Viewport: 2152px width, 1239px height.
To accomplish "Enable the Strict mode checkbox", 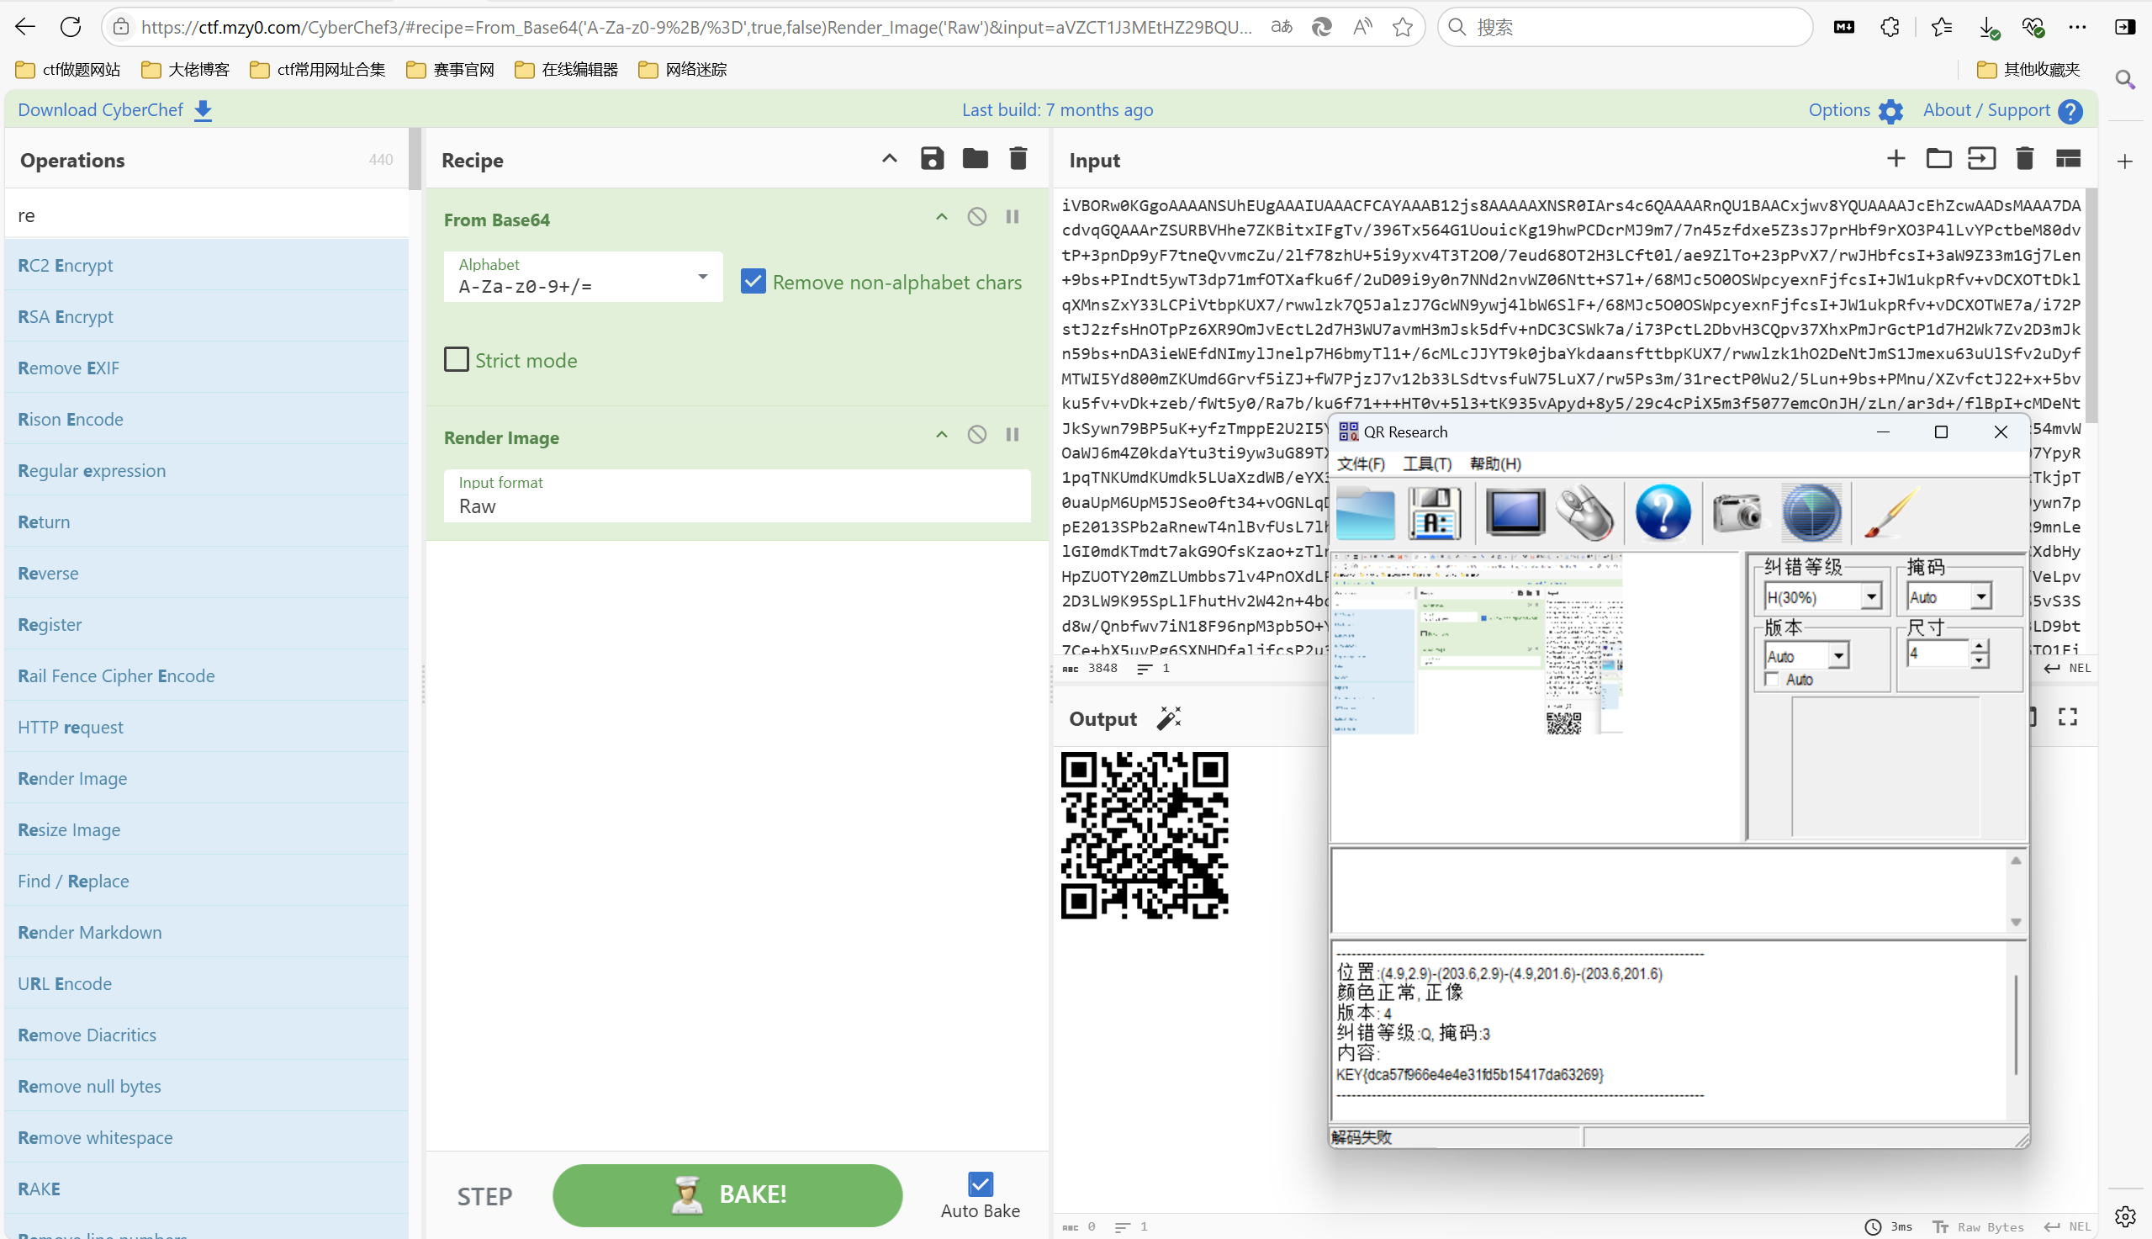I will [x=457, y=360].
